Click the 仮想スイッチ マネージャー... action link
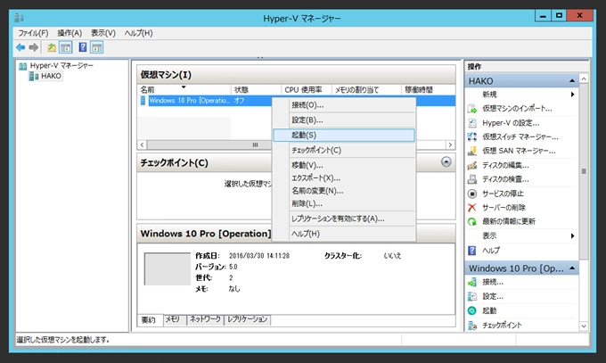The image size is (606, 363). tap(520, 137)
